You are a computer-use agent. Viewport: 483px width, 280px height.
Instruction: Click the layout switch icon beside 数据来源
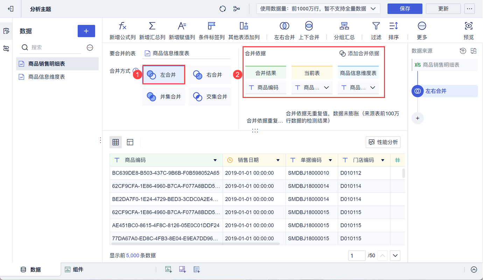tap(474, 51)
